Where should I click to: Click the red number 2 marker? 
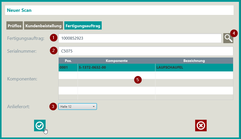click(x=53, y=51)
